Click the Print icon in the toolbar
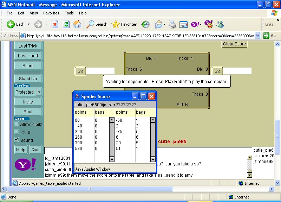281x202 pixels. point(172,24)
